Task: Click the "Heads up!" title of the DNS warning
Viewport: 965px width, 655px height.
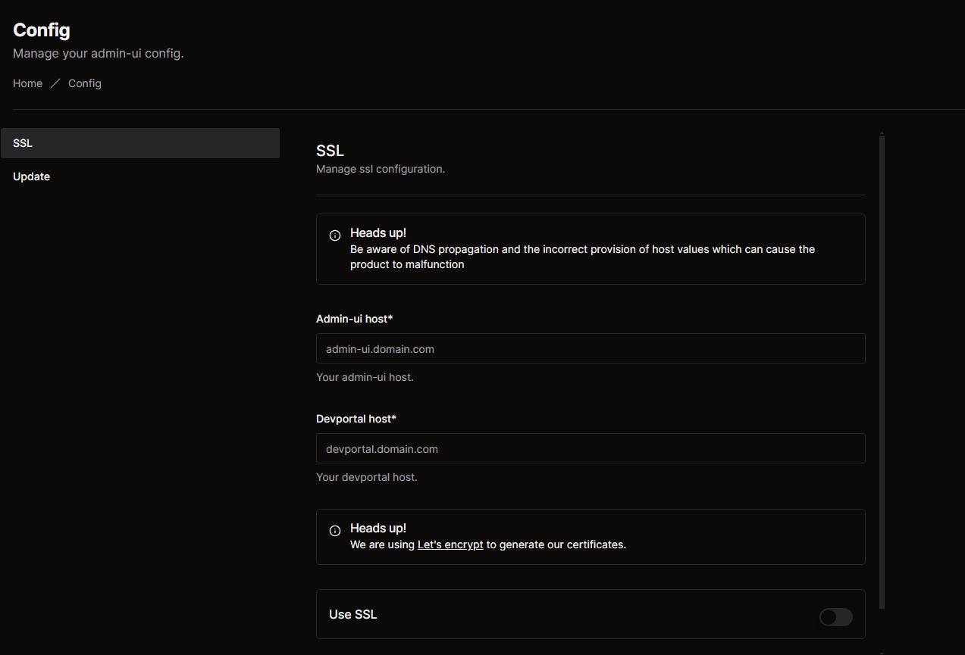Action: [x=378, y=233]
